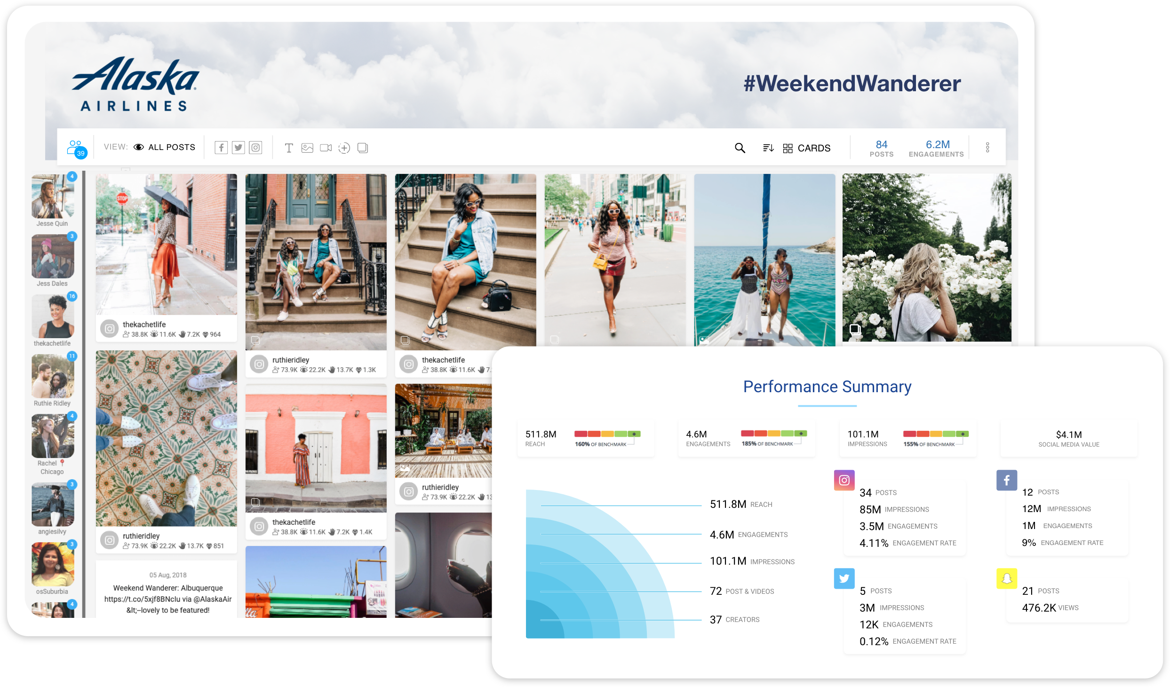Open the pink wall doorway photo

(x=316, y=448)
